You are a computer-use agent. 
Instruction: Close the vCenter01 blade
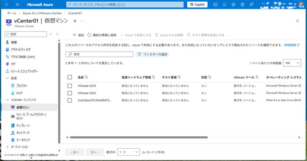[x=297, y=21]
